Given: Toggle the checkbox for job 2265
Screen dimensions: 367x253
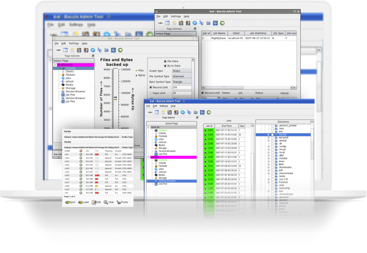Looking at the screenshot, I should tap(205, 130).
